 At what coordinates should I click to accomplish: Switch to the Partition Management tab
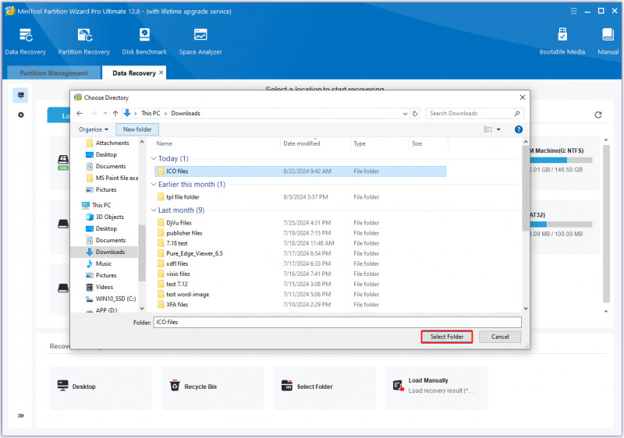click(54, 73)
